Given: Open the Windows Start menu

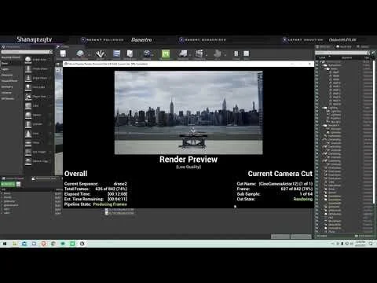Looking at the screenshot, I should coord(5,244).
